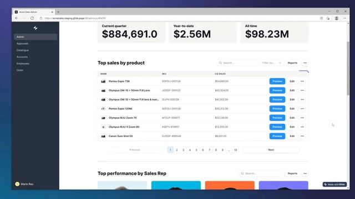Image resolution: width=355 pixels, height=199 pixels.
Task: Preview product with SKU OIJFN-000126
Action: click(x=277, y=99)
